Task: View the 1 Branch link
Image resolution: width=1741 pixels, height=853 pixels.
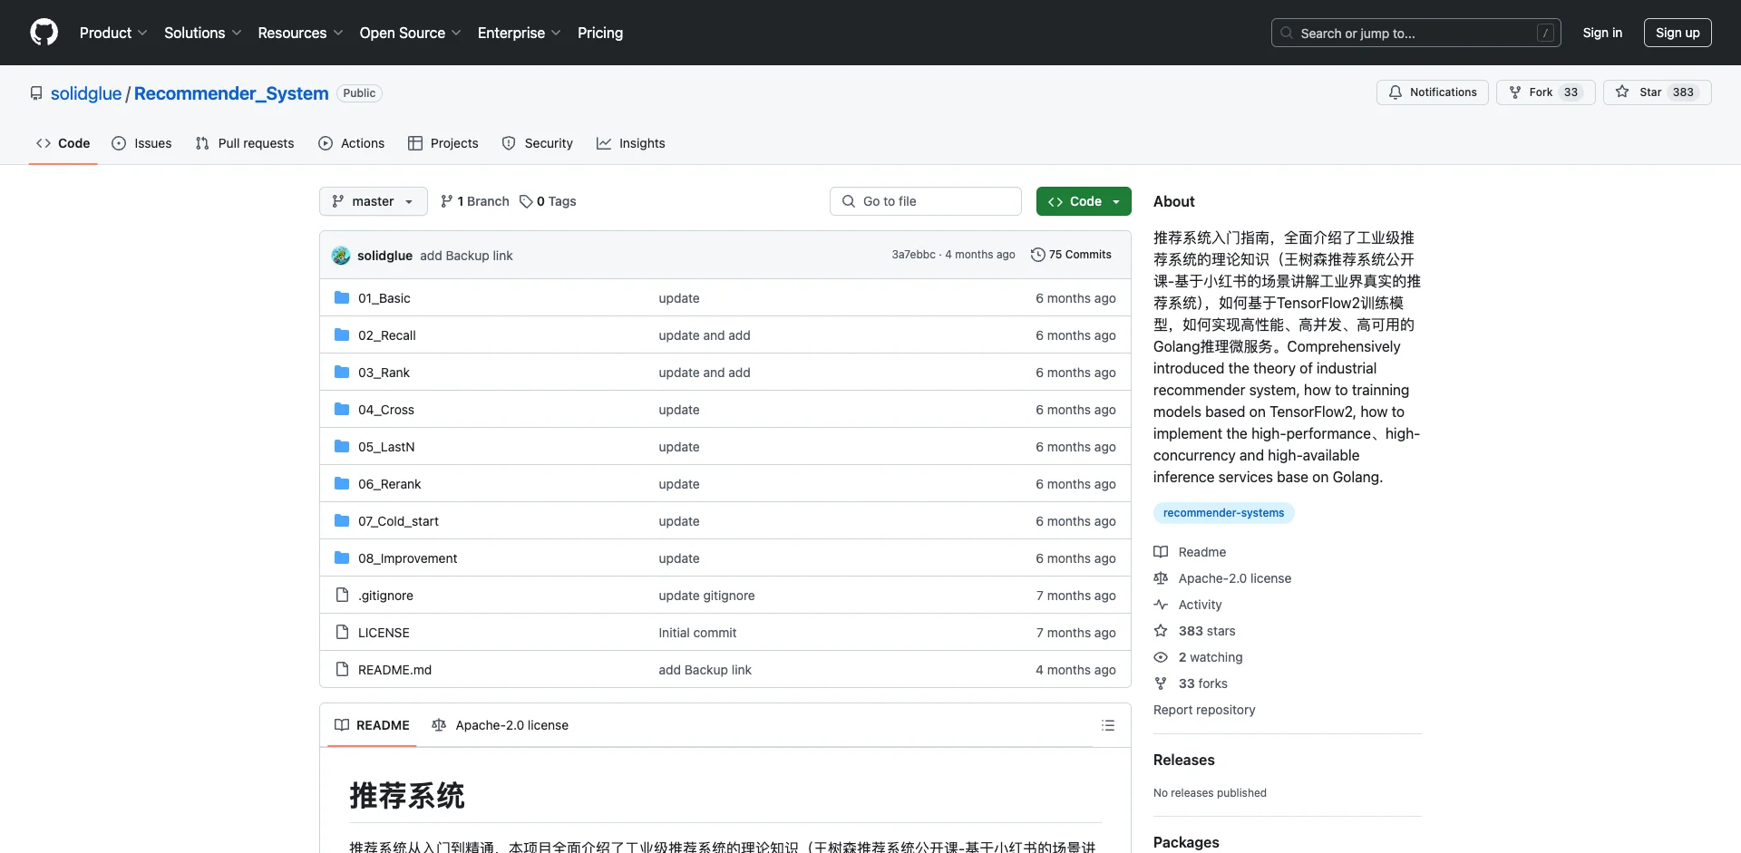Action: click(x=475, y=201)
